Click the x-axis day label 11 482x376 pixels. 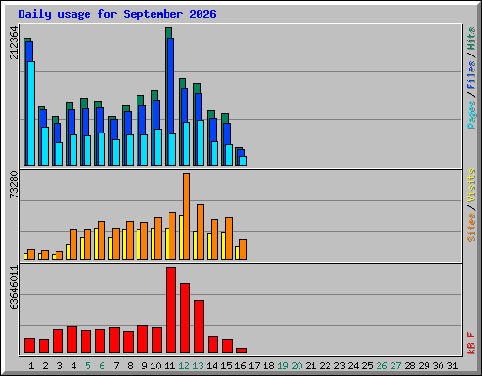[x=169, y=366]
